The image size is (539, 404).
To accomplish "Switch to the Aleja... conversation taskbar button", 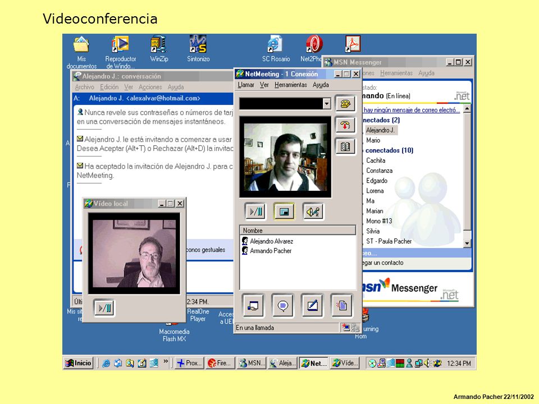I will click(x=282, y=363).
